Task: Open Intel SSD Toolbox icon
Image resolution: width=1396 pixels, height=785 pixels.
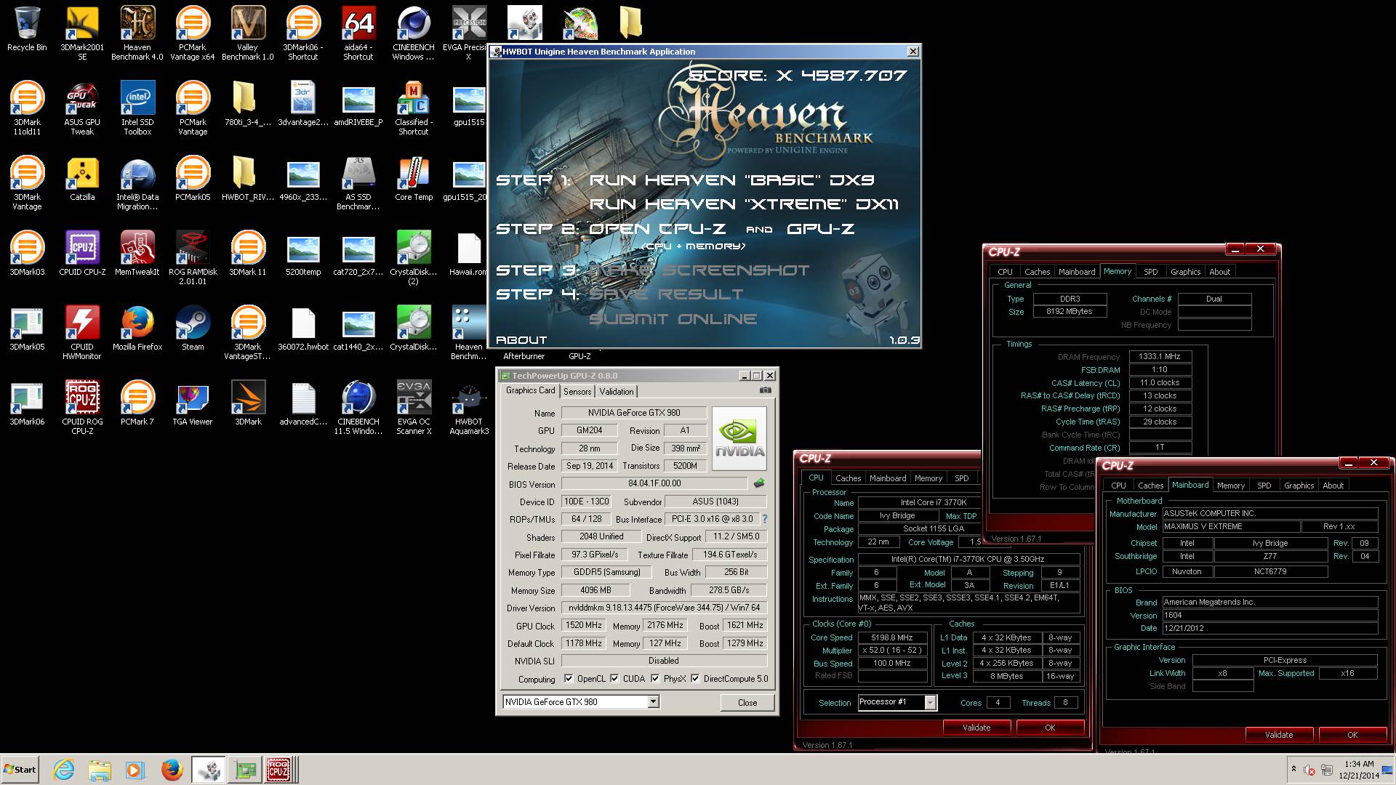Action: [x=137, y=108]
